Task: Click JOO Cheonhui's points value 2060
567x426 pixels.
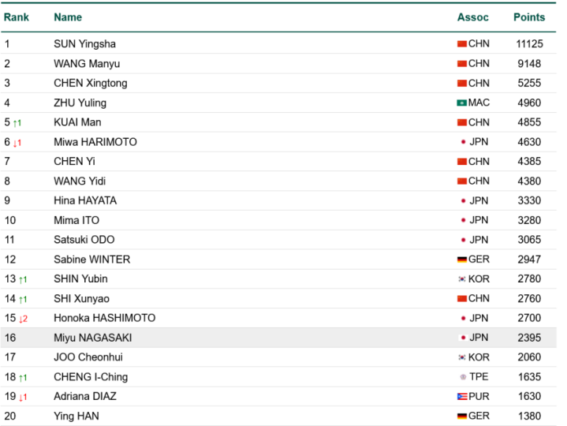Action: 528,357
